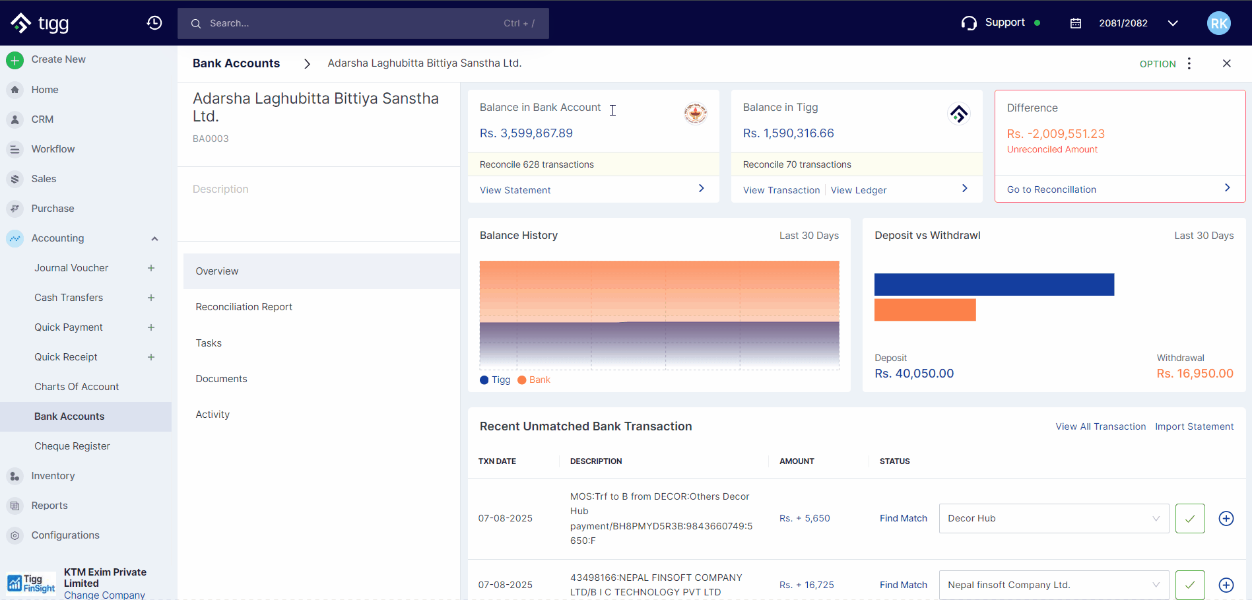Click breadcrumb chevron after Bank Accounts
Screen dimensions: 1252x600
[307, 63]
